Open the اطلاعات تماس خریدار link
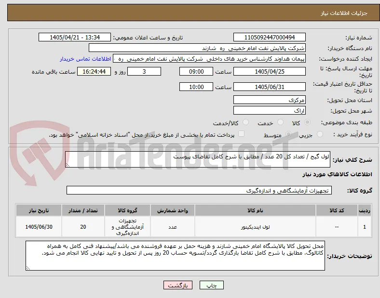The height and width of the screenshot is (298, 380). tap(85, 59)
